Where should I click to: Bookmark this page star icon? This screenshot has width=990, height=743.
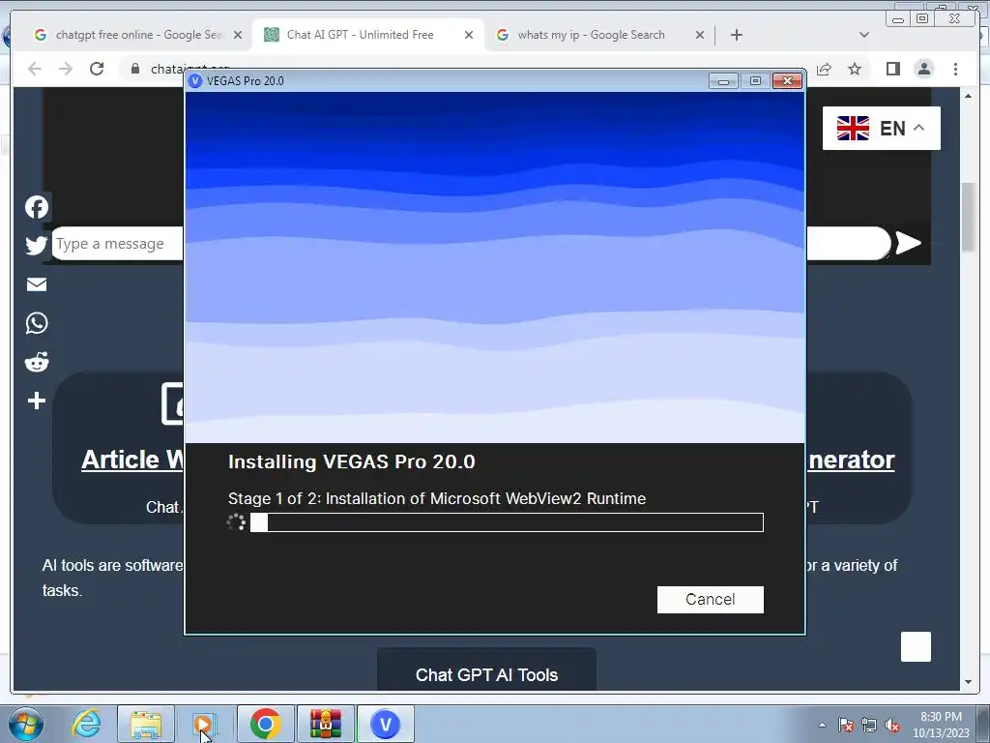pos(855,69)
